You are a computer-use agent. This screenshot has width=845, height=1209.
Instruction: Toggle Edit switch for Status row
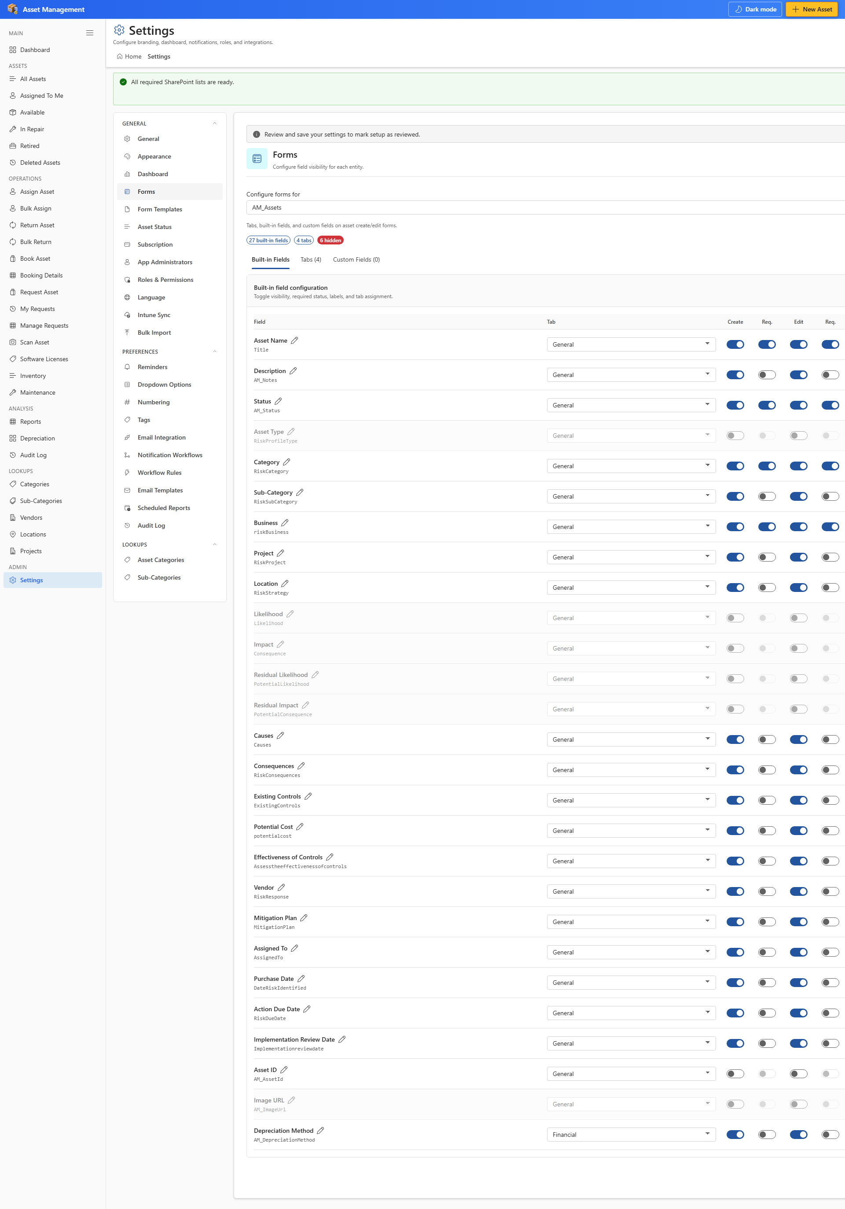click(798, 406)
